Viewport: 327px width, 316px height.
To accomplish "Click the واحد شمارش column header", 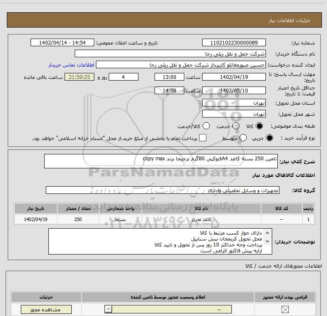I will (x=120, y=208).
